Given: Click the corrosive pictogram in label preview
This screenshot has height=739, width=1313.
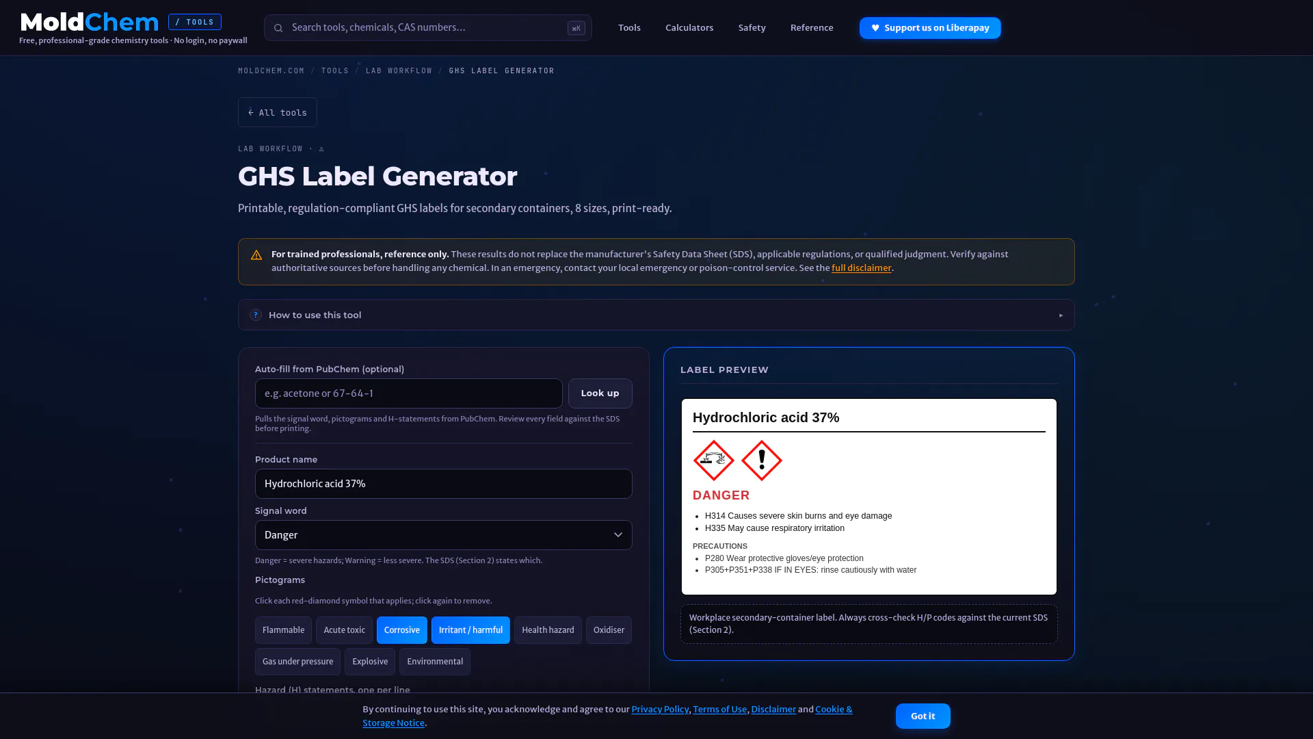Looking at the screenshot, I should click(x=713, y=461).
